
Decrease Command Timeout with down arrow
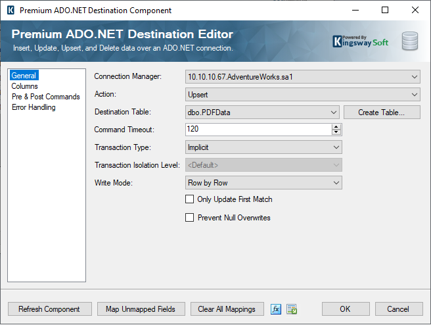336,132
